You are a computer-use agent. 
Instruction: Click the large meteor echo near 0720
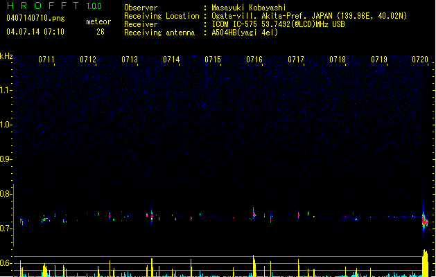pos(424,221)
